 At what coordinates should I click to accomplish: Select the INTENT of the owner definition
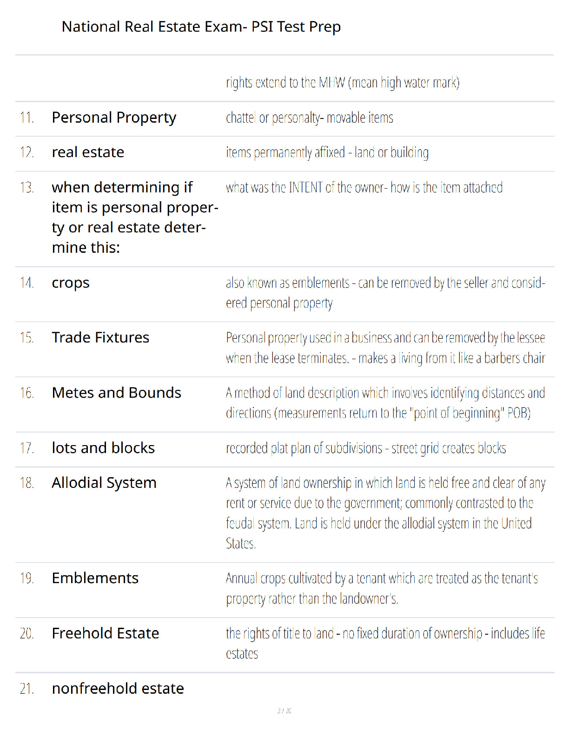point(364,188)
